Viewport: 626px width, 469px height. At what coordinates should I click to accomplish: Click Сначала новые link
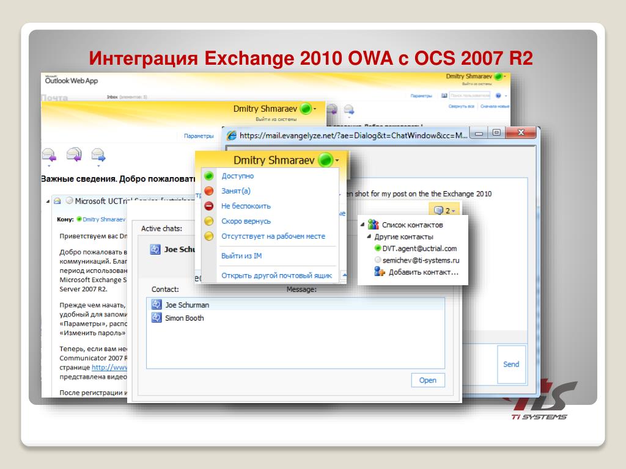pos(495,106)
